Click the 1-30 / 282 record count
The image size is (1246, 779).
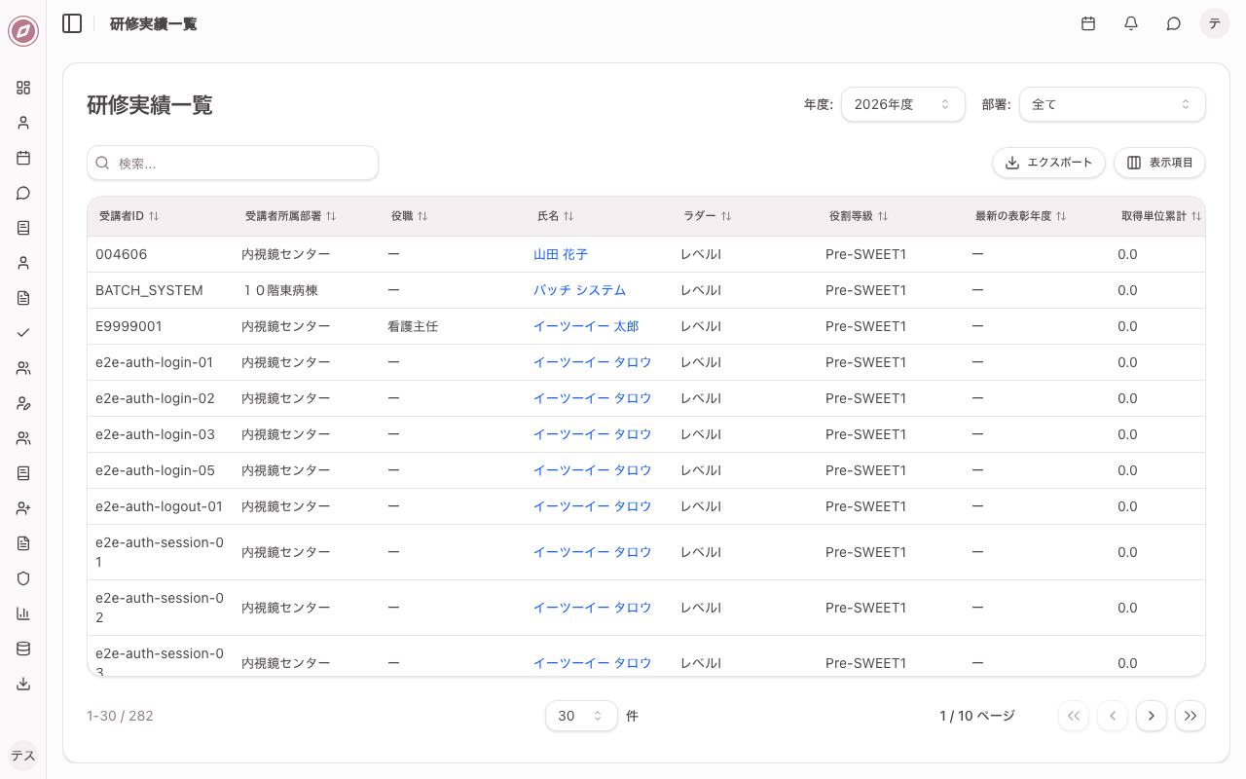[120, 716]
